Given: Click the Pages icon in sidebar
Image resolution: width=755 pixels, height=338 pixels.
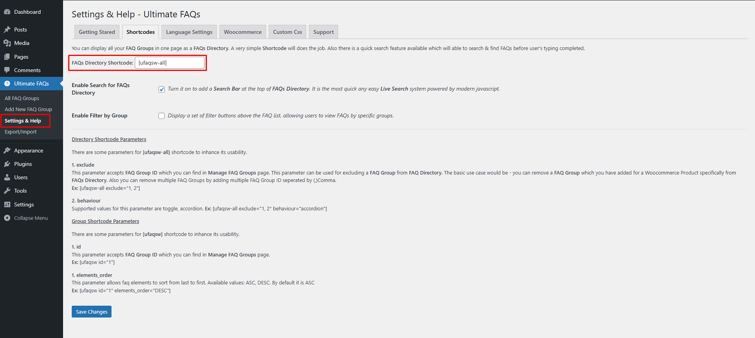Looking at the screenshot, I should pos(7,57).
